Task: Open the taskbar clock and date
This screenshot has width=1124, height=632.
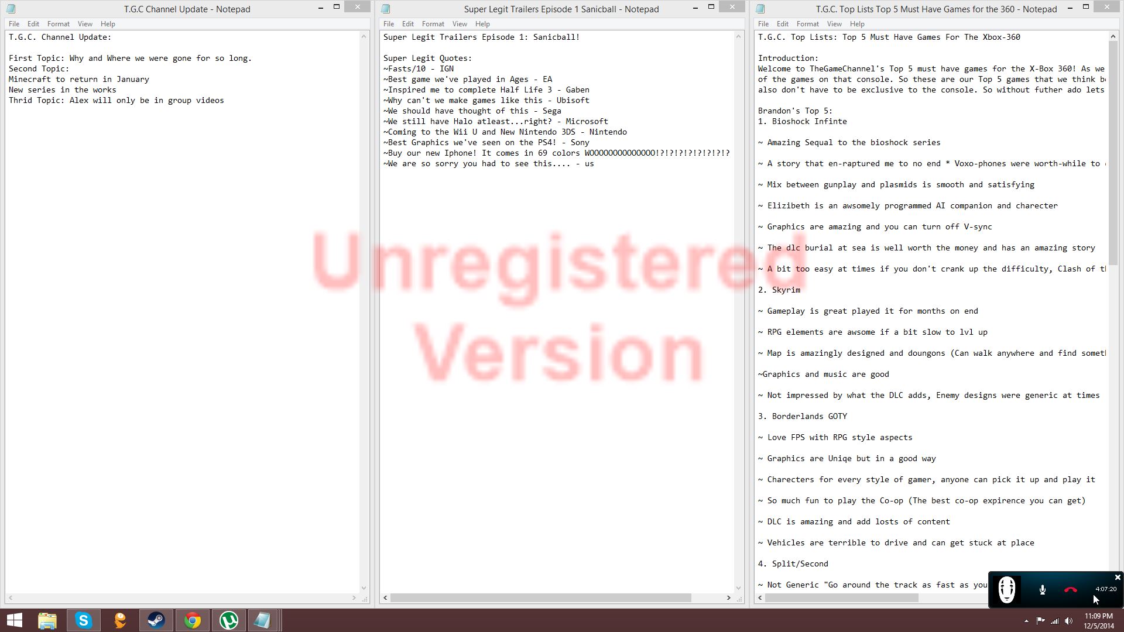Action: pyautogui.click(x=1098, y=621)
